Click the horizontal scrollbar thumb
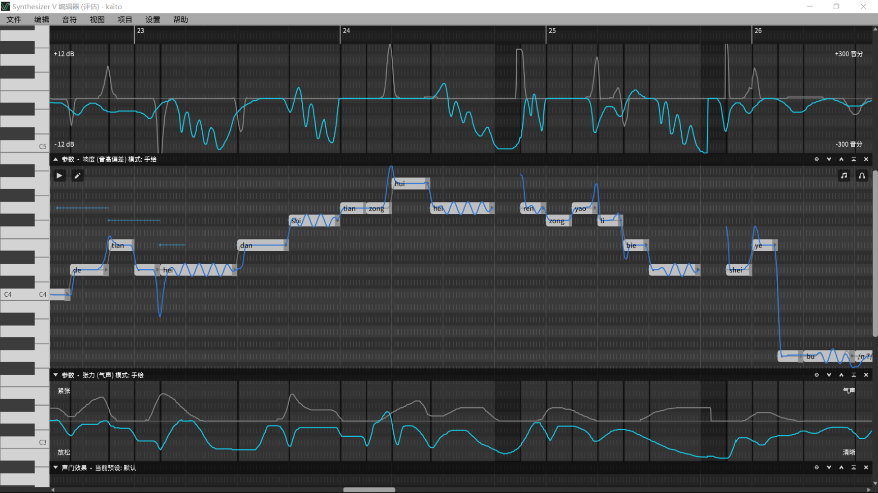Screen dimensions: 878x493 tap(369, 489)
